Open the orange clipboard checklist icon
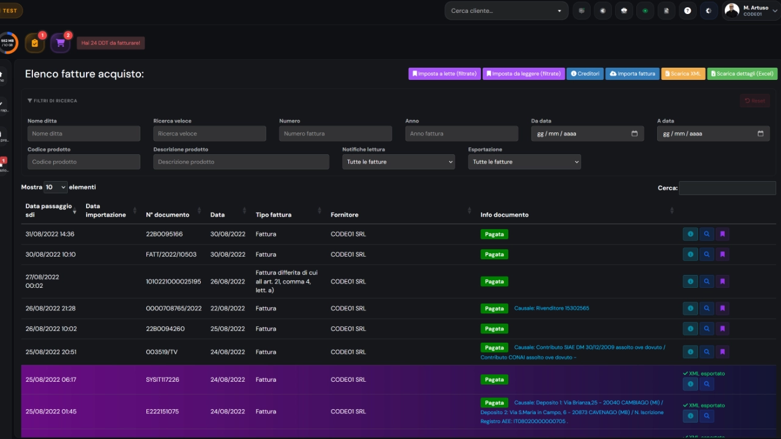Screen dimensions: 781x439 pos(35,43)
